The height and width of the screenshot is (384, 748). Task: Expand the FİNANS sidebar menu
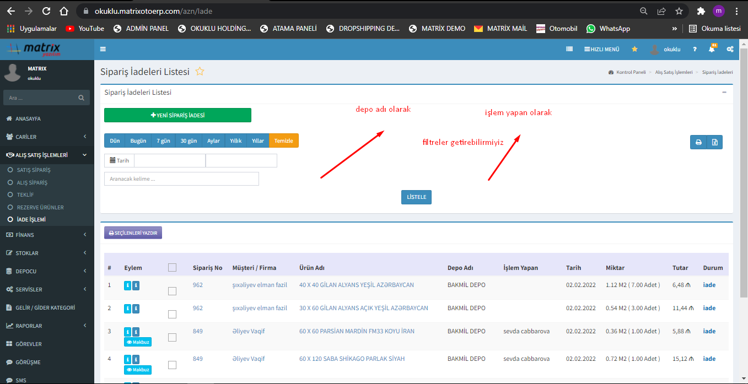(x=47, y=235)
